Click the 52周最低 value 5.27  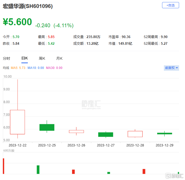[164, 43]
